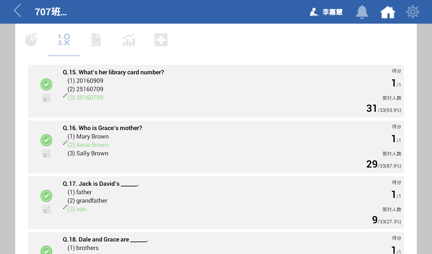The image size is (432, 254).
Task: Open ABCD options grid for Q.15
Action: (47, 98)
